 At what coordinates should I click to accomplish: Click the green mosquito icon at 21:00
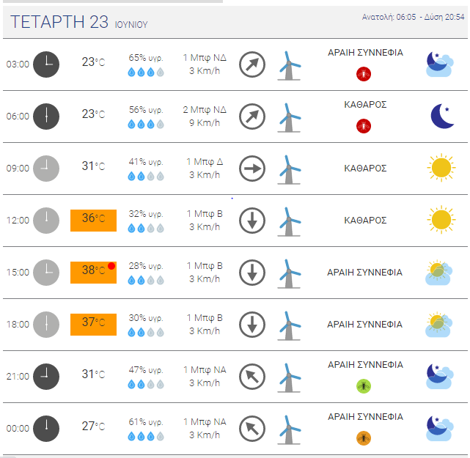coord(364,386)
